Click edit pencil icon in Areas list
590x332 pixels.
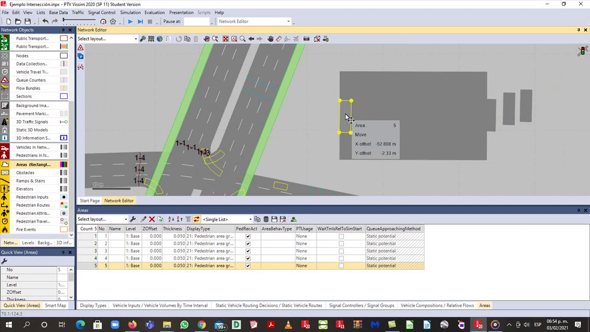143,219
